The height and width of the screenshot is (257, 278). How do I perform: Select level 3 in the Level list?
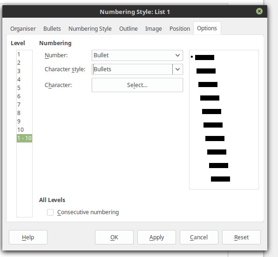pyautogui.click(x=25, y=71)
